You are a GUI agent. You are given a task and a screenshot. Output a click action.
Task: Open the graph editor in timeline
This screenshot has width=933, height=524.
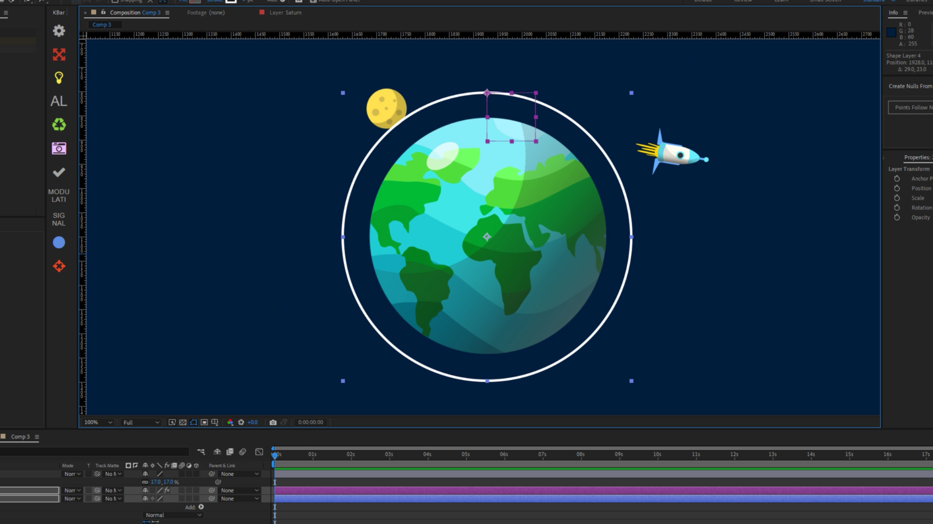coord(259,452)
